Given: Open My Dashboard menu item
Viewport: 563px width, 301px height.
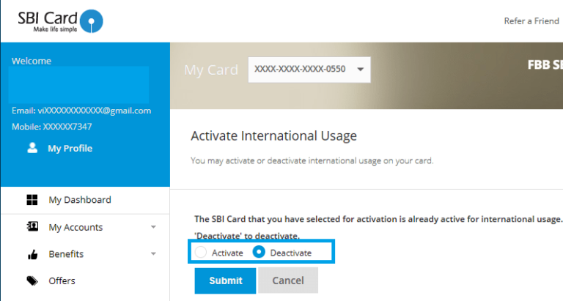Looking at the screenshot, I should pyautogui.click(x=80, y=200).
